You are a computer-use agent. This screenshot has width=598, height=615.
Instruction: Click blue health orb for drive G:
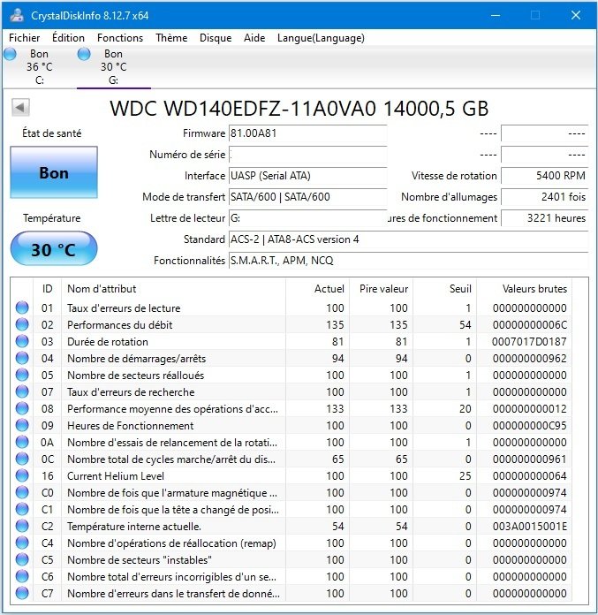click(x=84, y=54)
